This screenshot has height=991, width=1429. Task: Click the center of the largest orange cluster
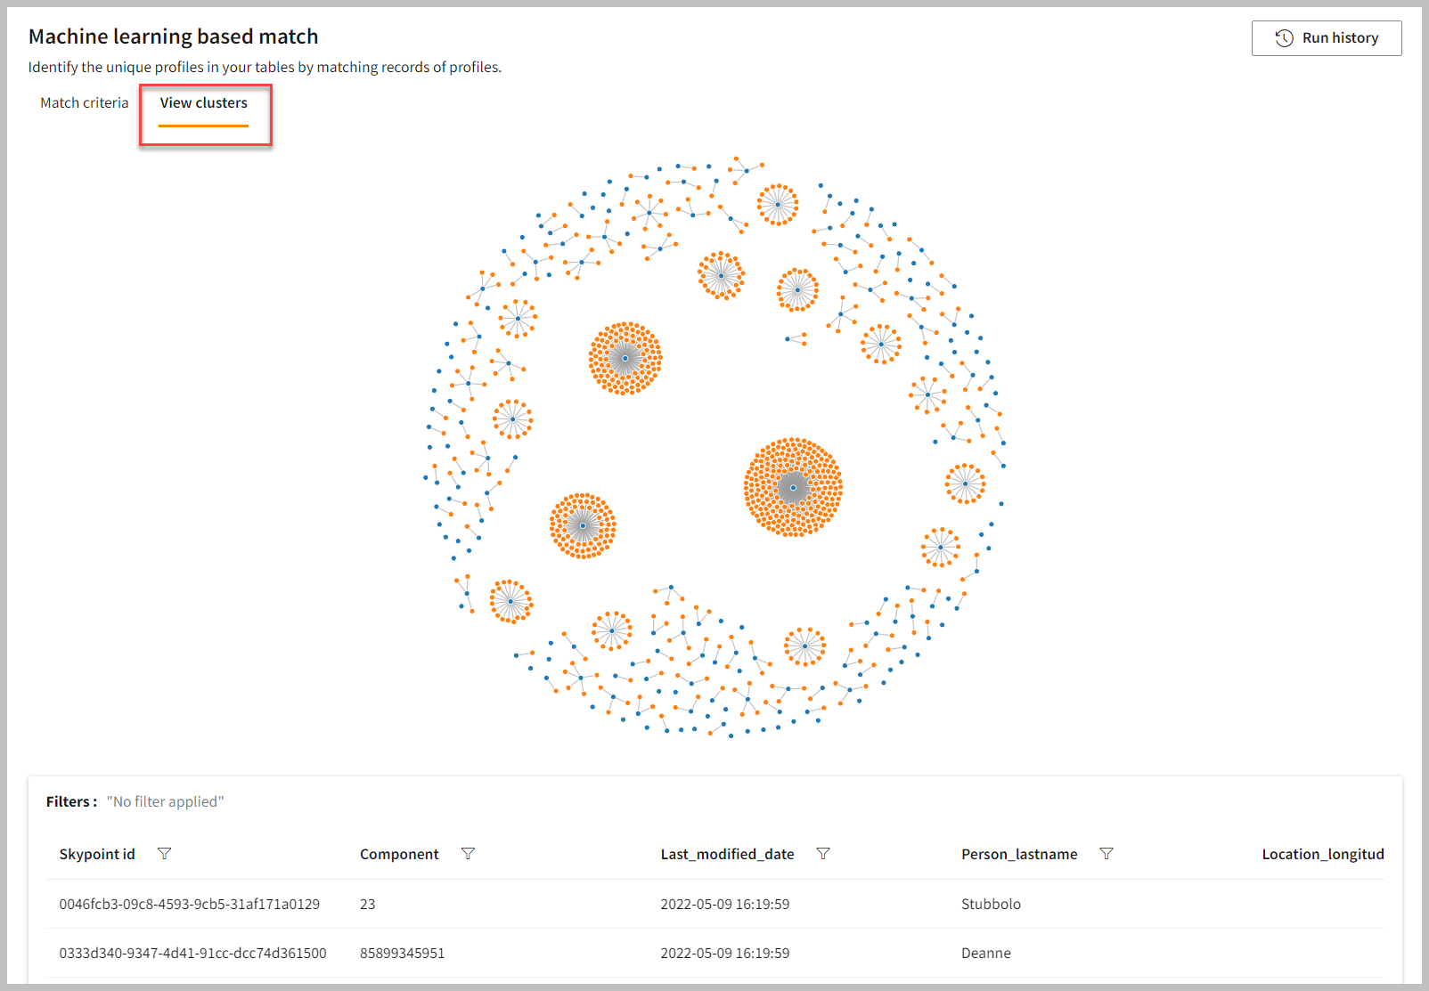[x=793, y=487]
